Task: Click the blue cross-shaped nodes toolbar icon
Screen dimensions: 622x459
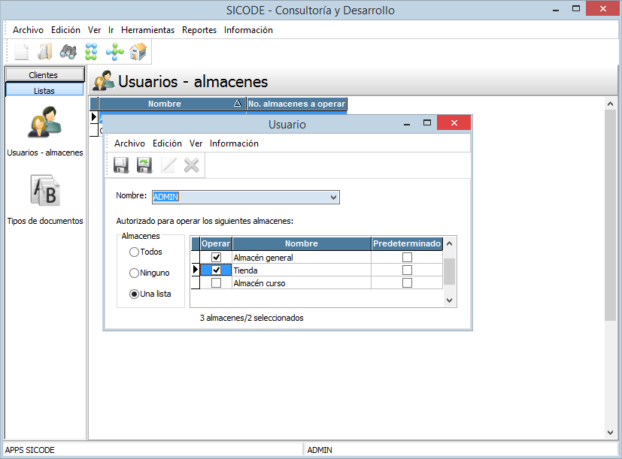Action: coord(115,52)
